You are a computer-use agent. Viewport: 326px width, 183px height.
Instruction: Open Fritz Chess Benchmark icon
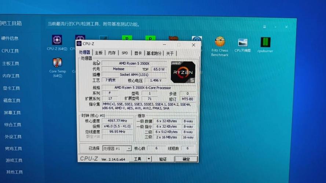220,41
